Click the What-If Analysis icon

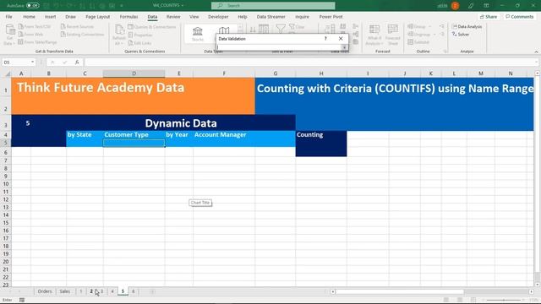[x=374, y=30]
